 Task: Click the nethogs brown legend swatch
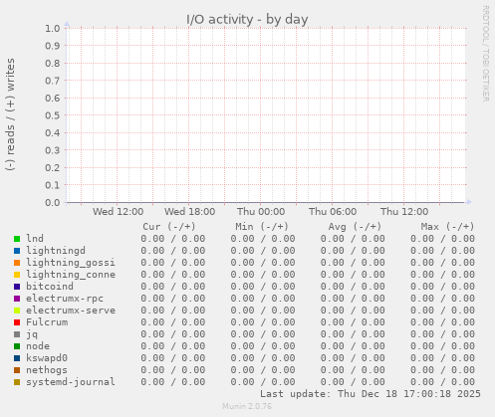point(17,370)
